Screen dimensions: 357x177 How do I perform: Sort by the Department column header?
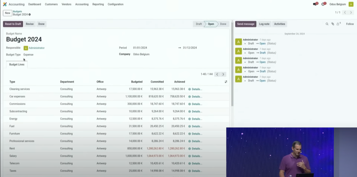point(67,82)
